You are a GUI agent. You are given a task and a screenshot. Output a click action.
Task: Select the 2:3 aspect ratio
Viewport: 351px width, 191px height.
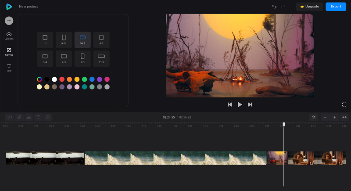[x=82, y=58]
